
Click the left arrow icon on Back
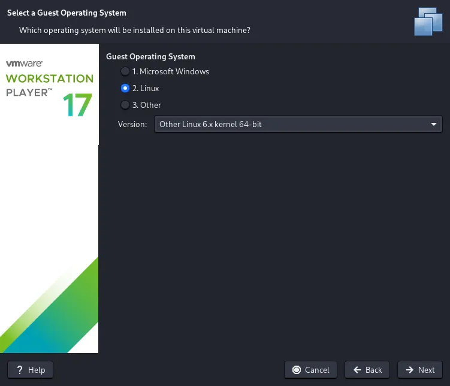357,370
